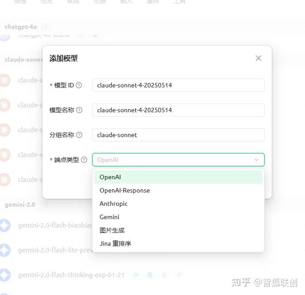Select OpenAI endpoint type option
The height and width of the screenshot is (295, 305).
[x=178, y=177]
